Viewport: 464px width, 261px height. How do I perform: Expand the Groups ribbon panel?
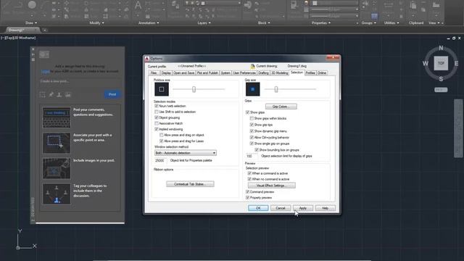pos(368,22)
